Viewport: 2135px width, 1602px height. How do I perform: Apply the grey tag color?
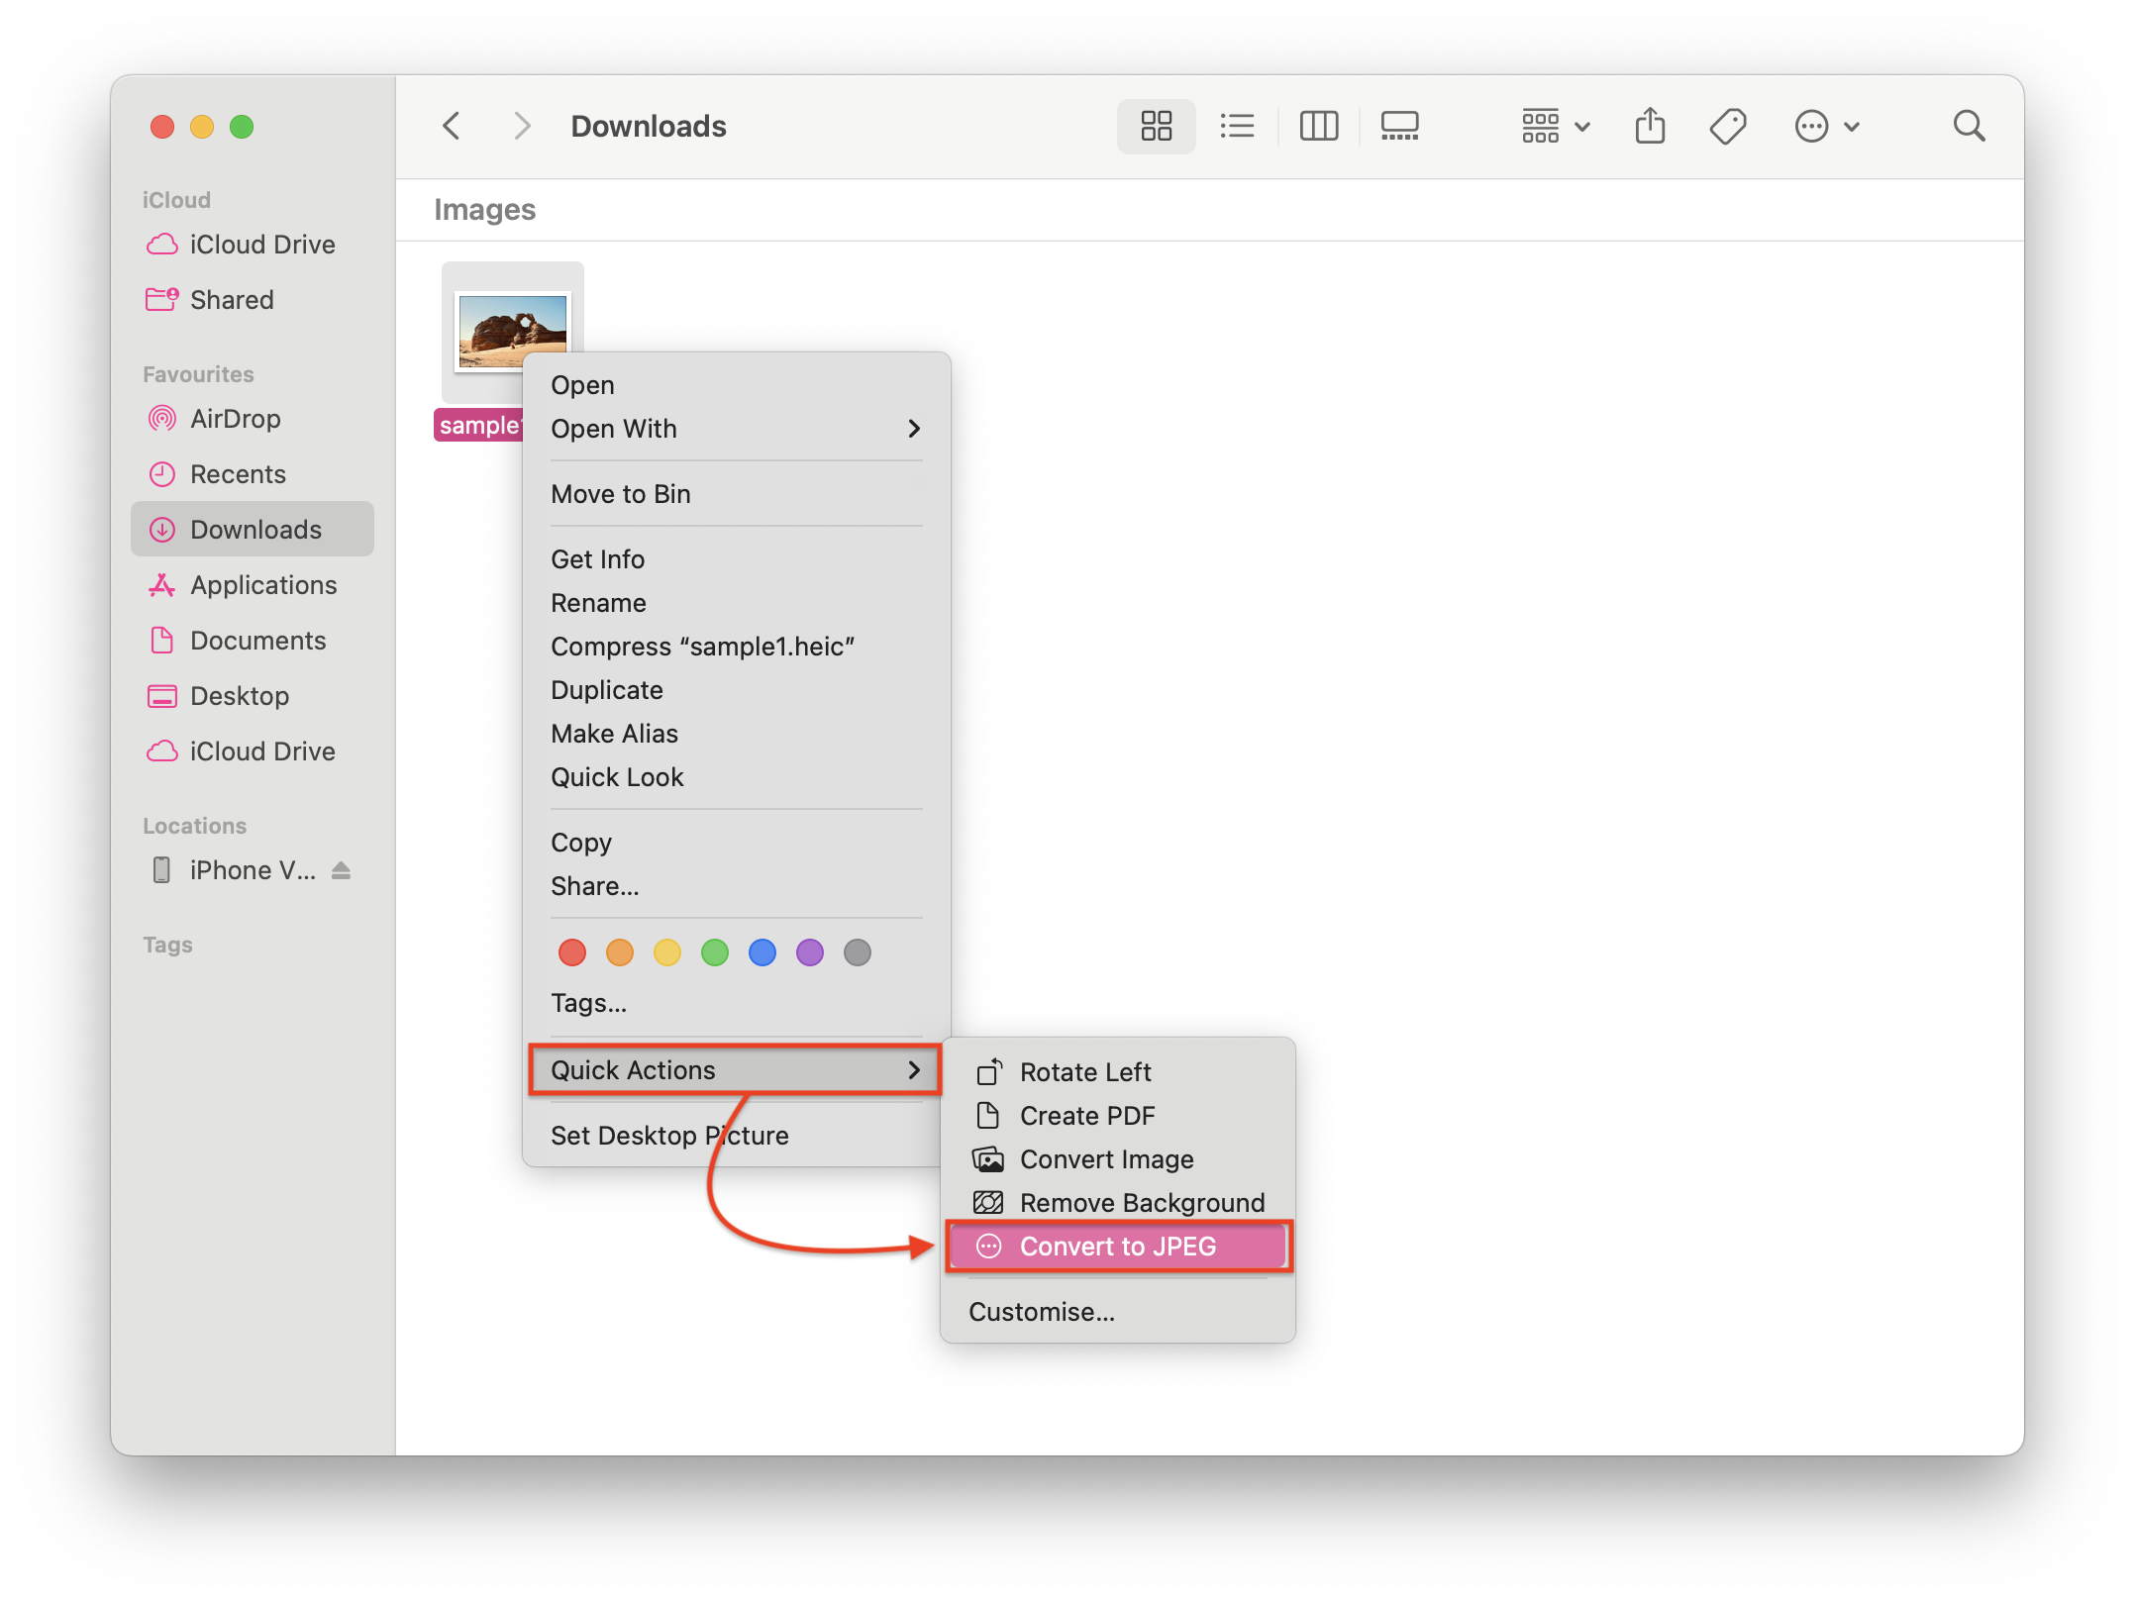click(x=858, y=952)
